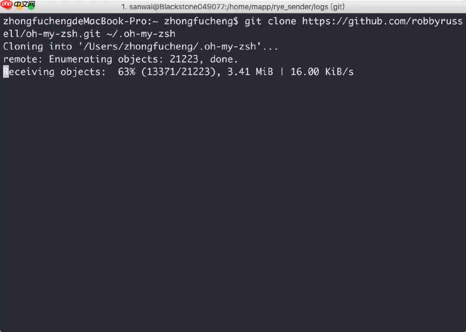Click the empty terminal area below output
466x332 pixels.
tap(233, 202)
